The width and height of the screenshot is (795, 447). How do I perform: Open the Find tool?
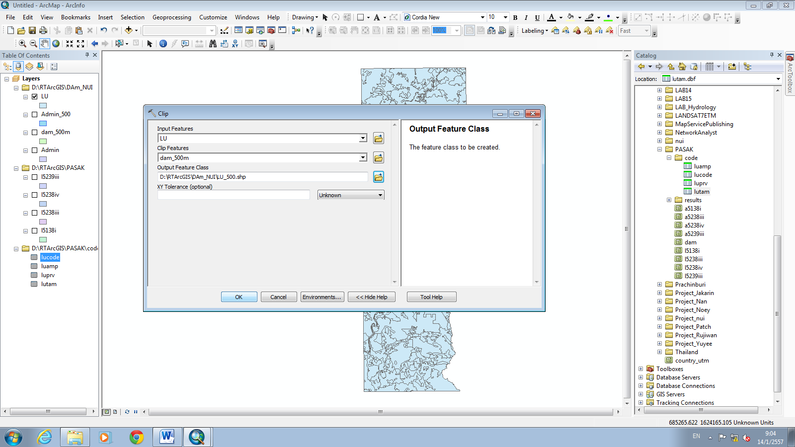coord(213,44)
